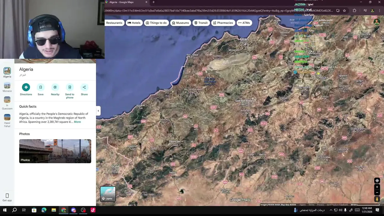Bookmark this page with the star
384x216 pixels.
point(344,10)
